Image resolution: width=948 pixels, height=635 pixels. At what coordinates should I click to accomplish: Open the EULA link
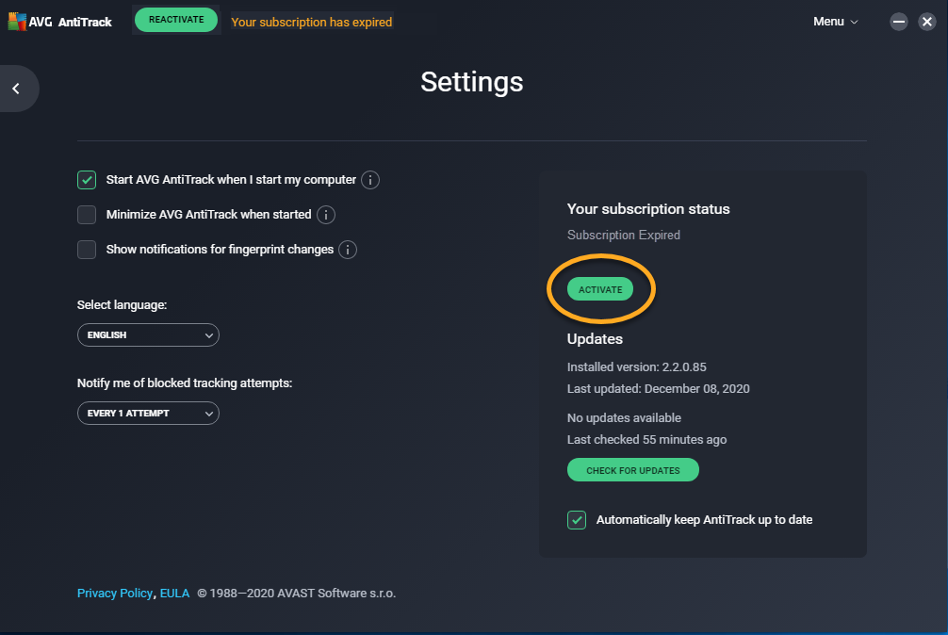click(174, 594)
